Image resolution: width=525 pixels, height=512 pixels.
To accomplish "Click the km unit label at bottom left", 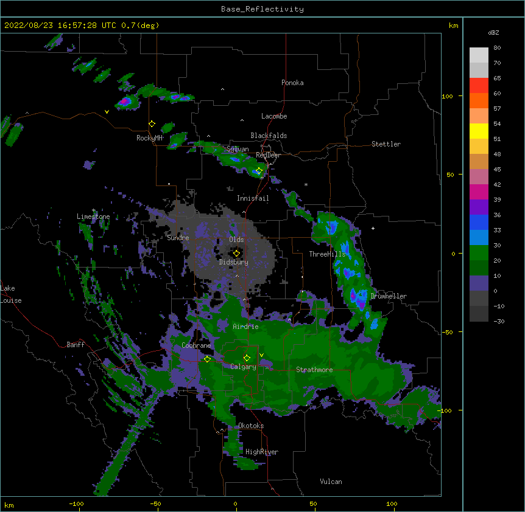I will (9, 505).
